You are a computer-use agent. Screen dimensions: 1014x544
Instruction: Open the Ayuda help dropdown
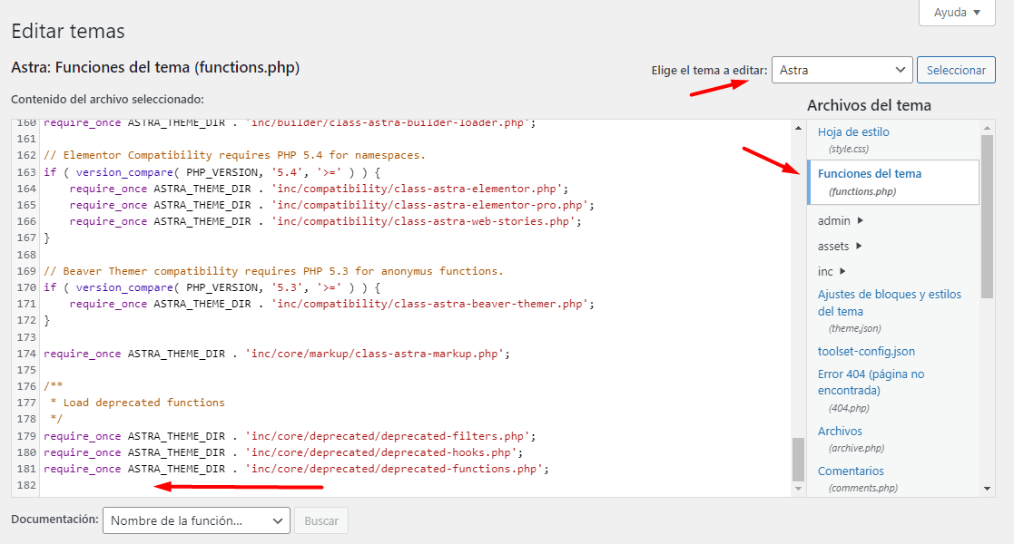pos(957,13)
